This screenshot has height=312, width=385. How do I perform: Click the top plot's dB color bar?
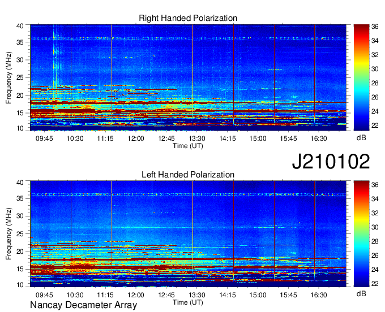(x=361, y=77)
